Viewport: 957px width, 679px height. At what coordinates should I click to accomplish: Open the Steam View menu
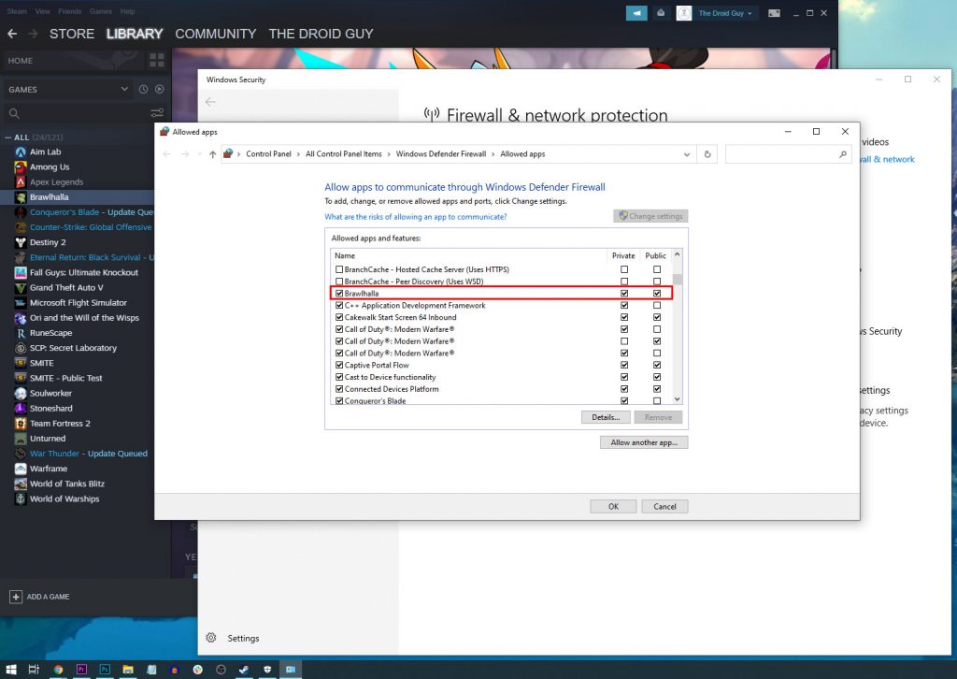click(x=43, y=11)
